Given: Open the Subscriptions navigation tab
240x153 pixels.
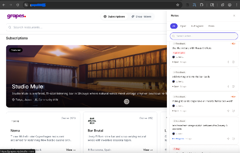Looking at the screenshot, I should click(x=114, y=16).
